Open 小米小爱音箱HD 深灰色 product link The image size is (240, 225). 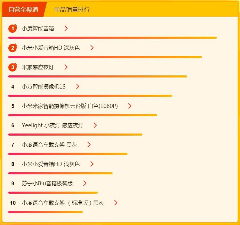click(51, 48)
